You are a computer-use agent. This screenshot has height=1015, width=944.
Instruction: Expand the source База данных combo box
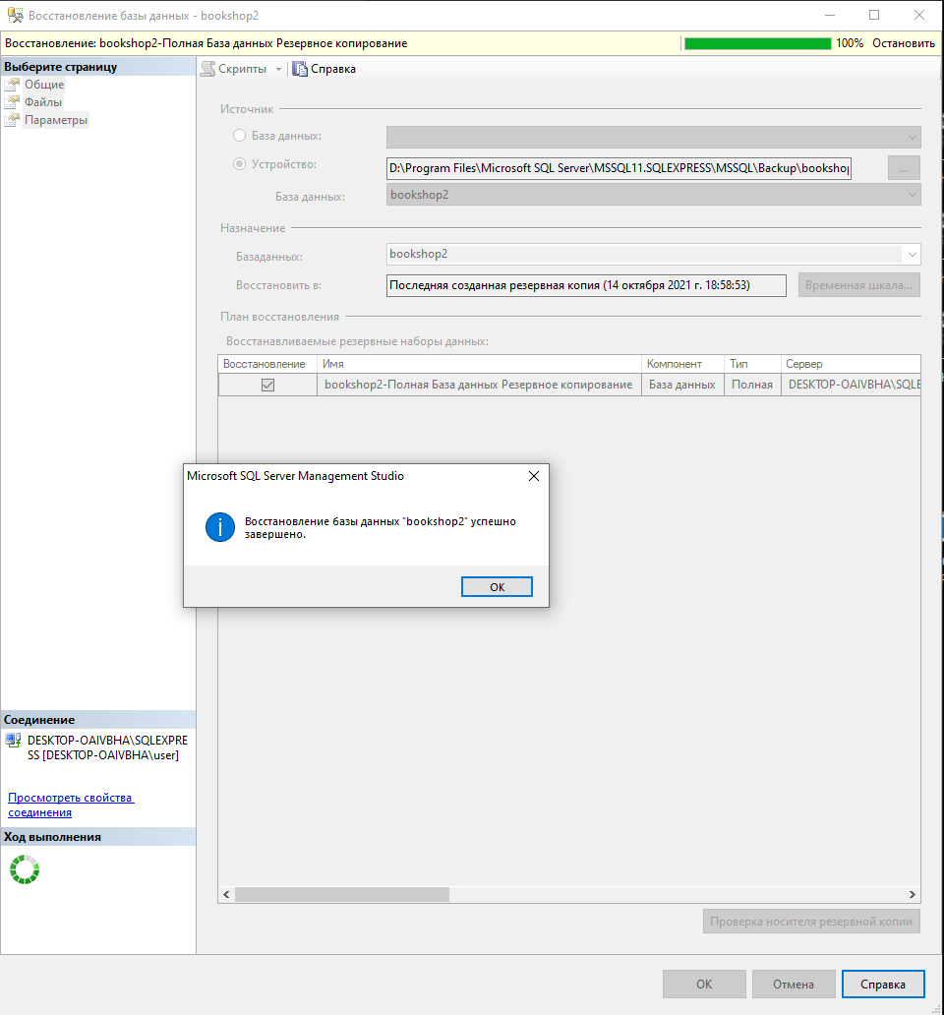pos(654,138)
